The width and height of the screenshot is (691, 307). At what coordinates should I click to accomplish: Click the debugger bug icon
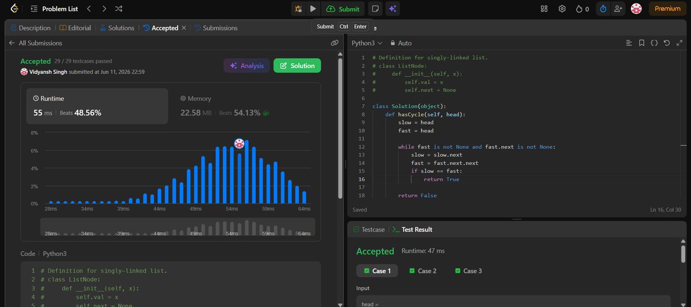point(298,9)
